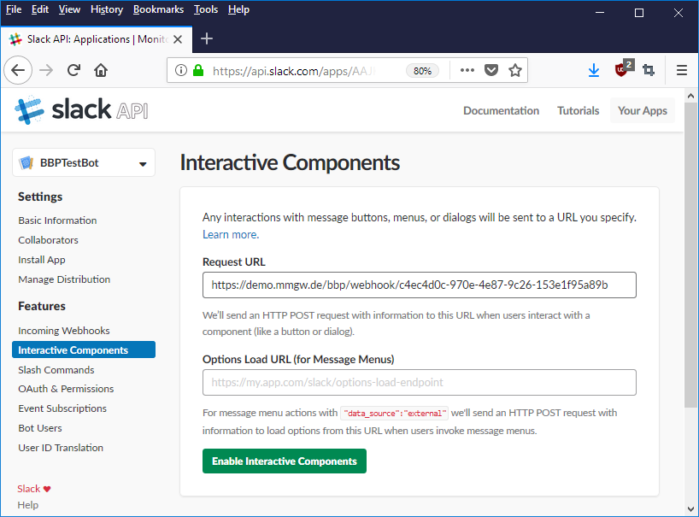Click the page vertical scrollbar thumb

pos(690,254)
